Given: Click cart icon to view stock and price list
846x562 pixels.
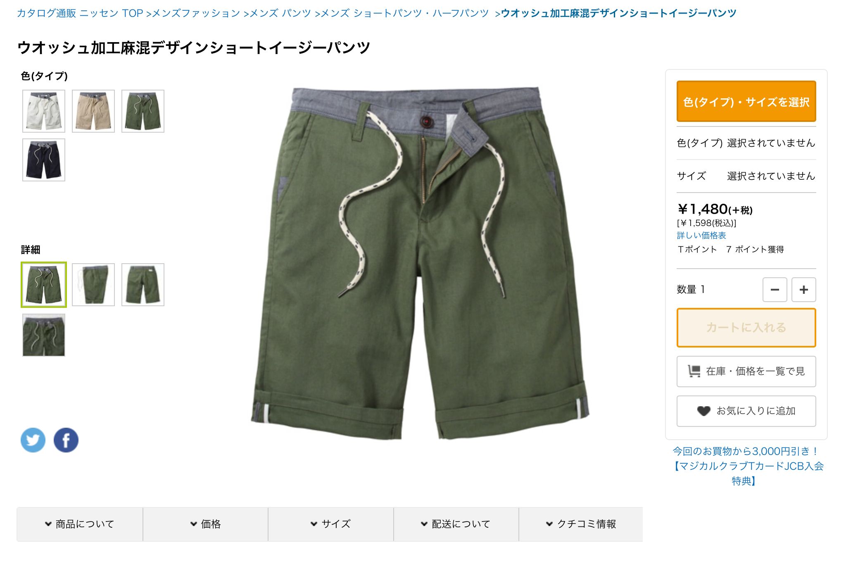Looking at the screenshot, I should click(694, 371).
